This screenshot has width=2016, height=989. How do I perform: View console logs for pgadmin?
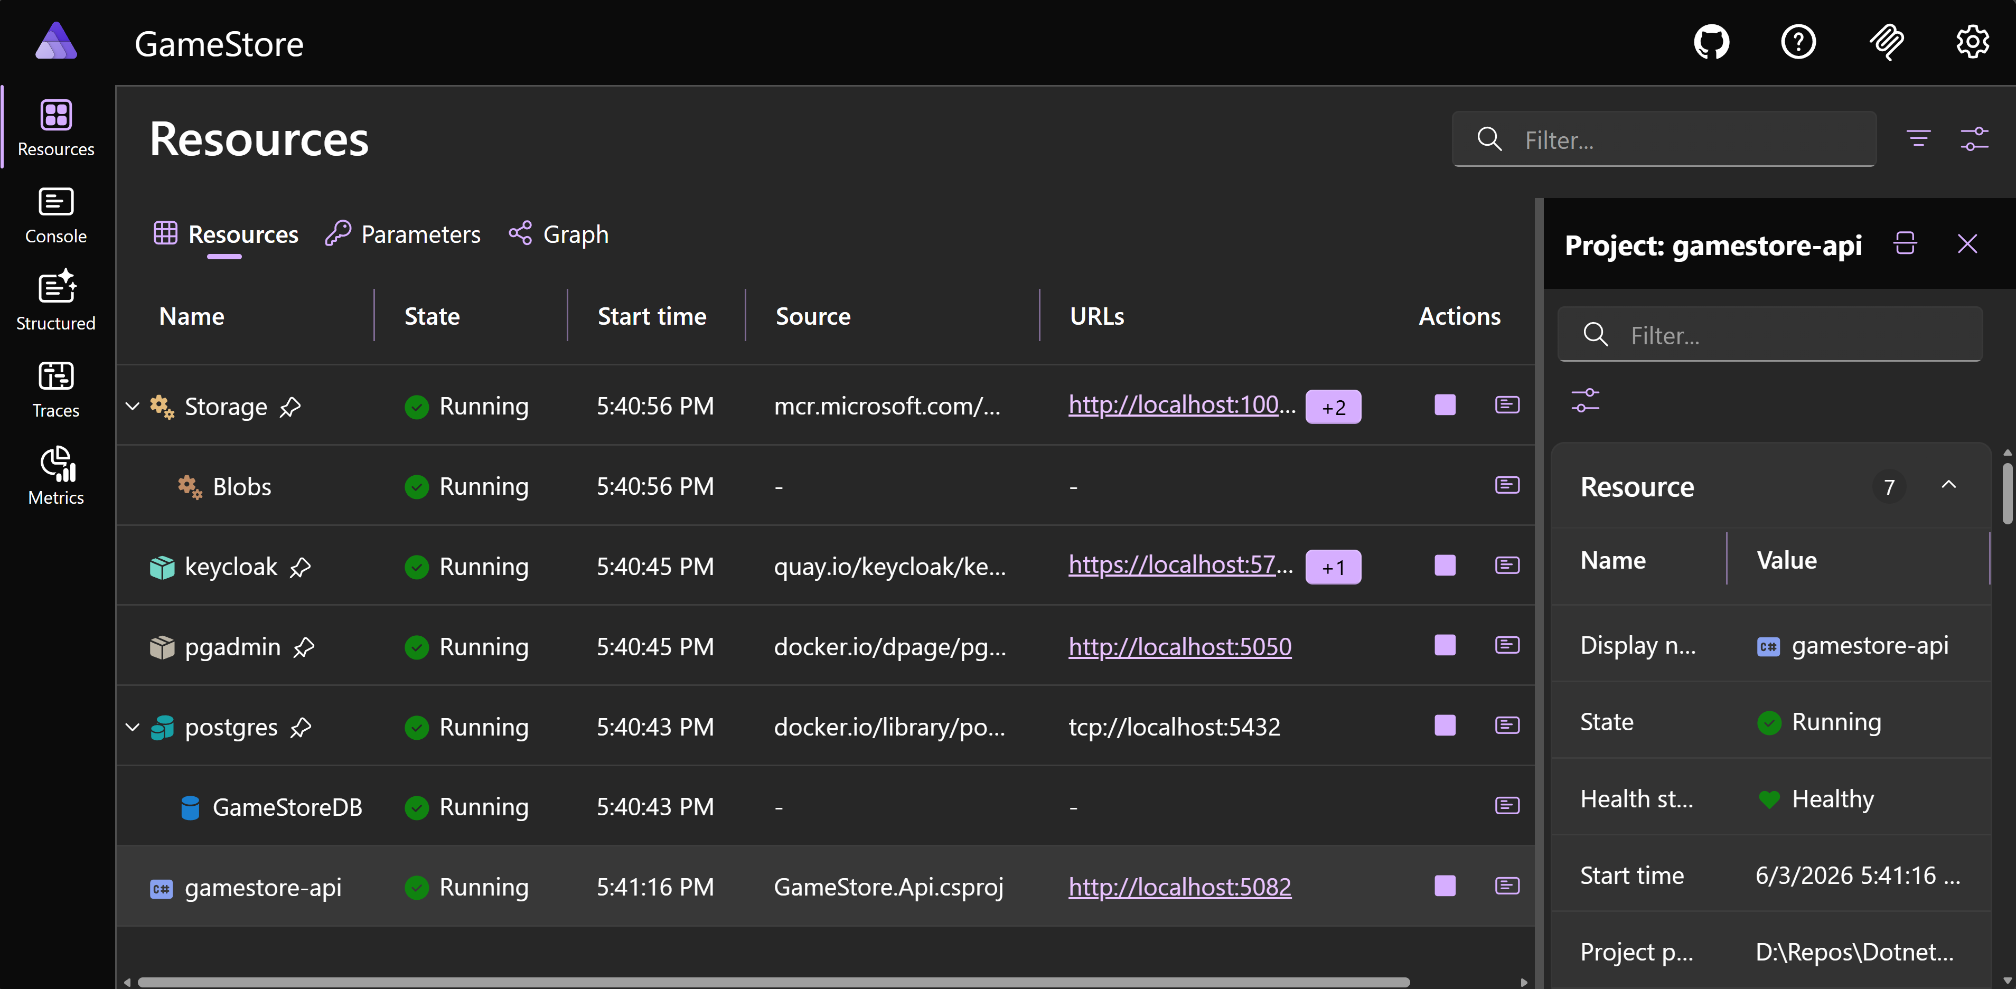pos(1507,645)
